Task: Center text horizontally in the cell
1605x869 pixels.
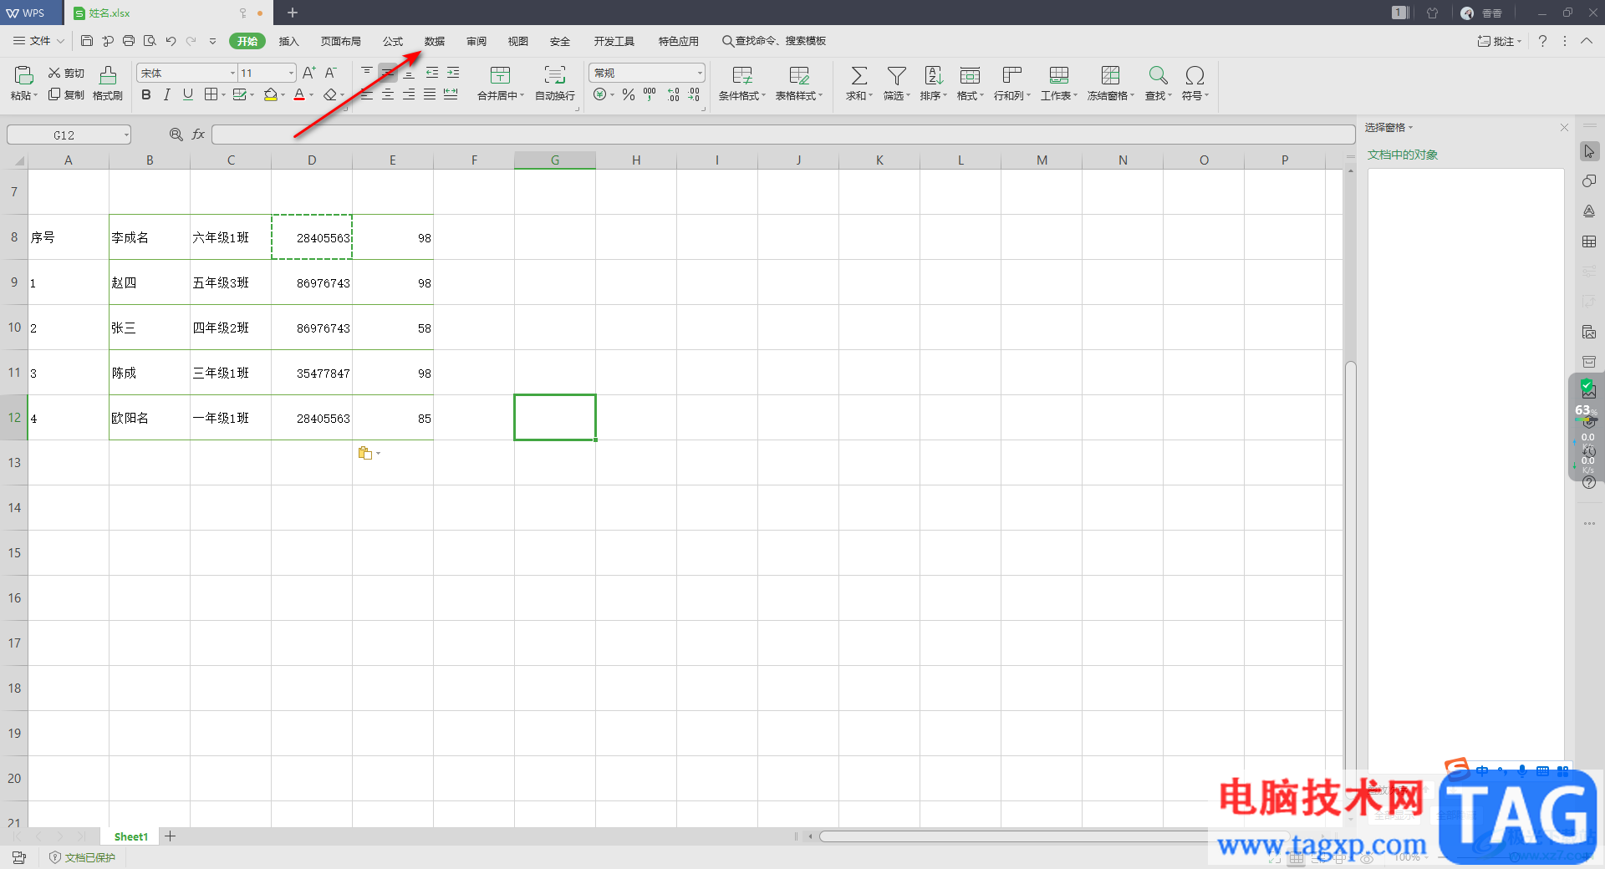Action: [388, 94]
